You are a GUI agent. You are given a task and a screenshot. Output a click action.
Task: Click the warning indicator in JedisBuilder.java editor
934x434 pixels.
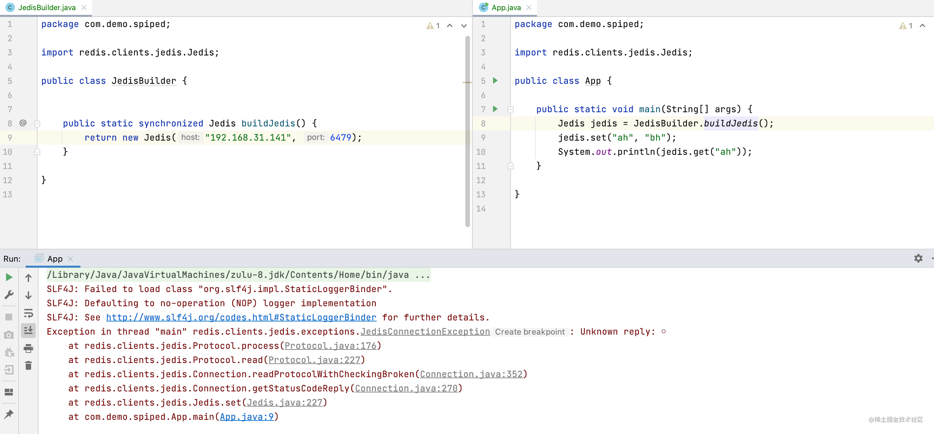click(x=433, y=26)
